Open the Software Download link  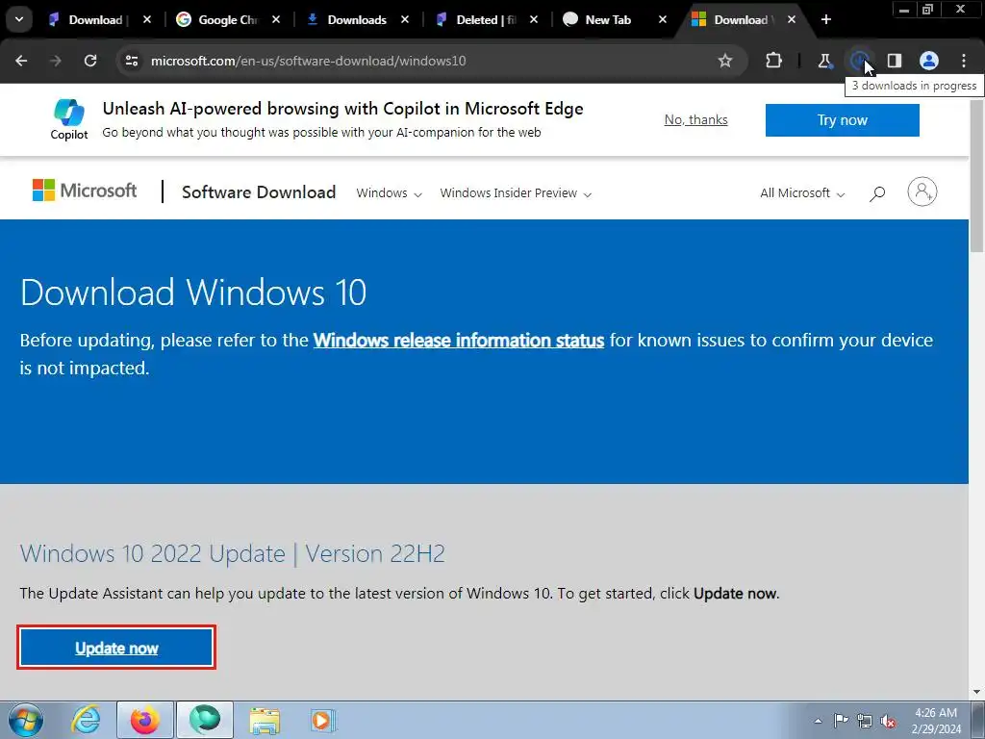259,192
